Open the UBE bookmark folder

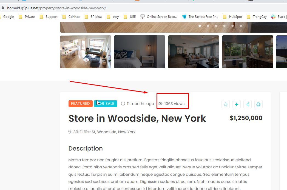coord(130,17)
